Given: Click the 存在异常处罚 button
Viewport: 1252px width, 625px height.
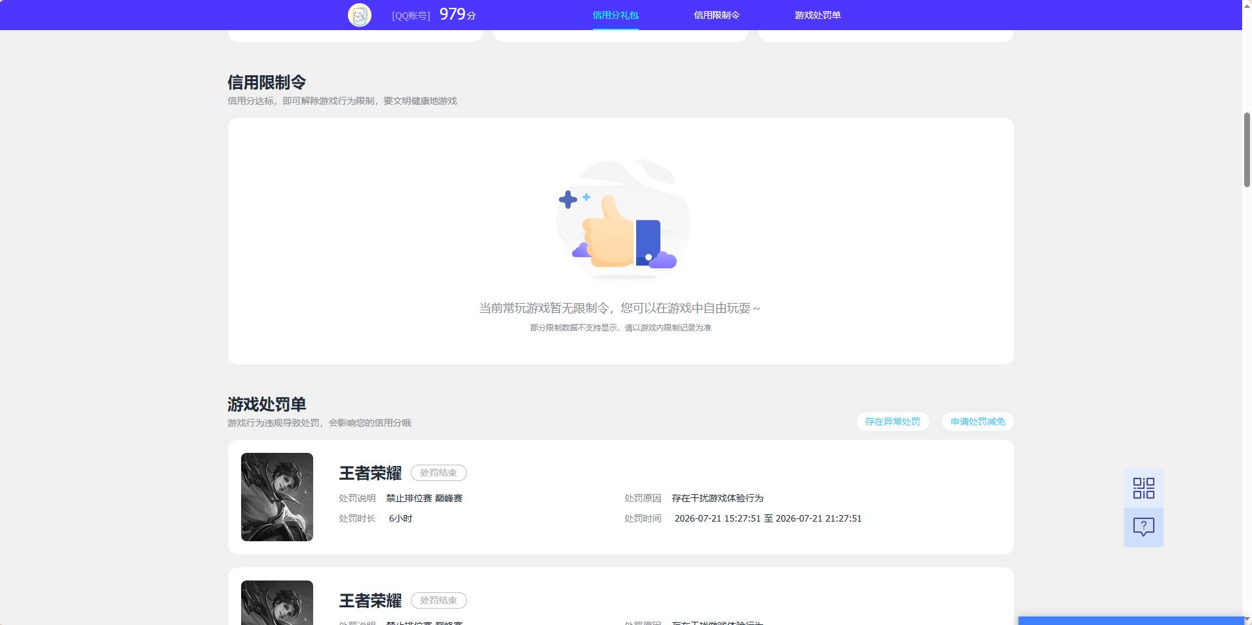Looking at the screenshot, I should [892, 421].
